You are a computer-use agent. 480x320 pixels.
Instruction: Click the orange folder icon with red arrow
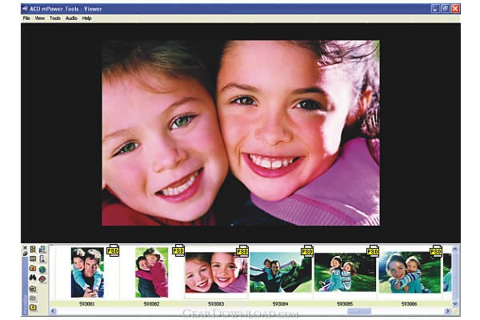pos(33,268)
